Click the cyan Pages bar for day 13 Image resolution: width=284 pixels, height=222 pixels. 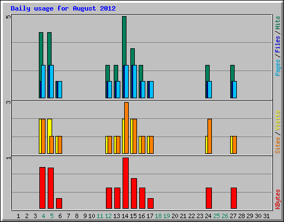pyautogui.click(x=118, y=89)
